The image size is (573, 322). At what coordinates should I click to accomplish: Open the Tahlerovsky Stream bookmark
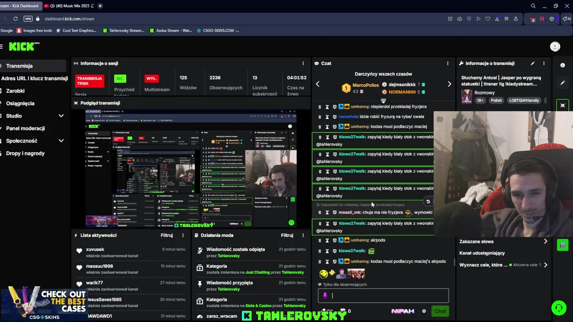(x=123, y=30)
